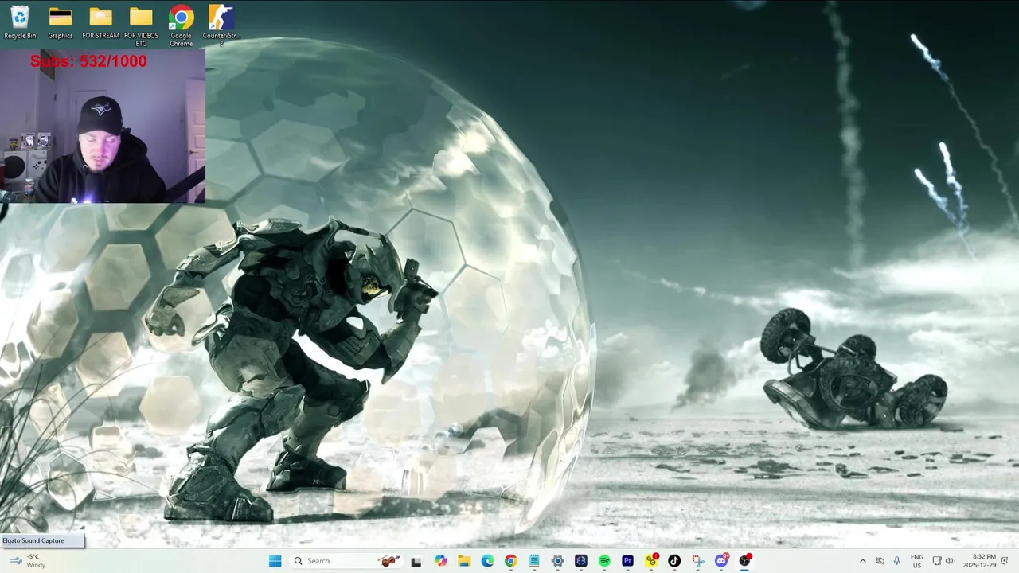Viewport: 1019px width, 573px height.
Task: Open Task View from the taskbar
Action: [416, 561]
